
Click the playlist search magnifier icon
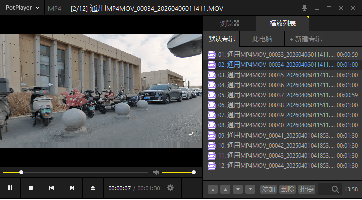click(335, 189)
